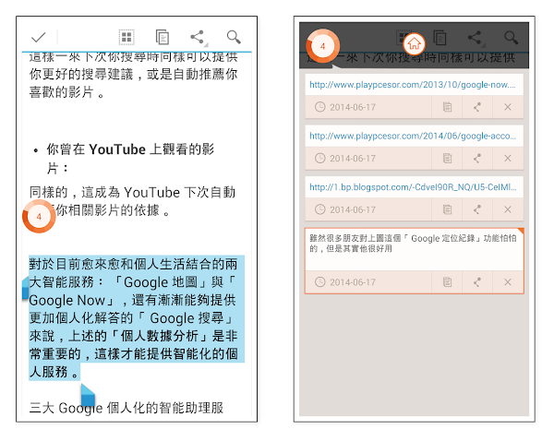
Task: Tap date 2014-06-17 under 定位紀錄 note
Action: [353, 282]
